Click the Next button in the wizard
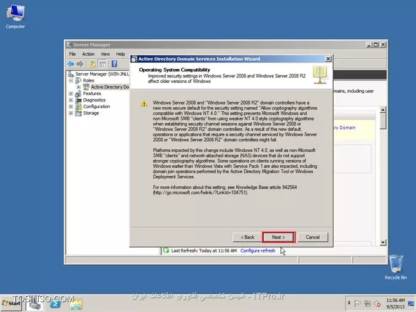Screen dimensions: 416x312 click(279, 237)
